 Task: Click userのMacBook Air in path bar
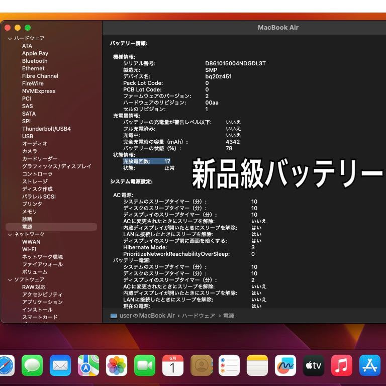[x=147, y=316]
